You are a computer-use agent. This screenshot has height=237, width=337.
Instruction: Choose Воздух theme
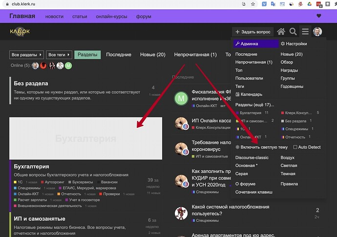pos(287,158)
